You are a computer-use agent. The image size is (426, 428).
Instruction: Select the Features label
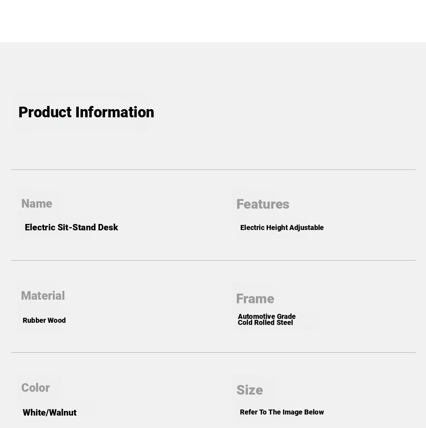pos(263,204)
